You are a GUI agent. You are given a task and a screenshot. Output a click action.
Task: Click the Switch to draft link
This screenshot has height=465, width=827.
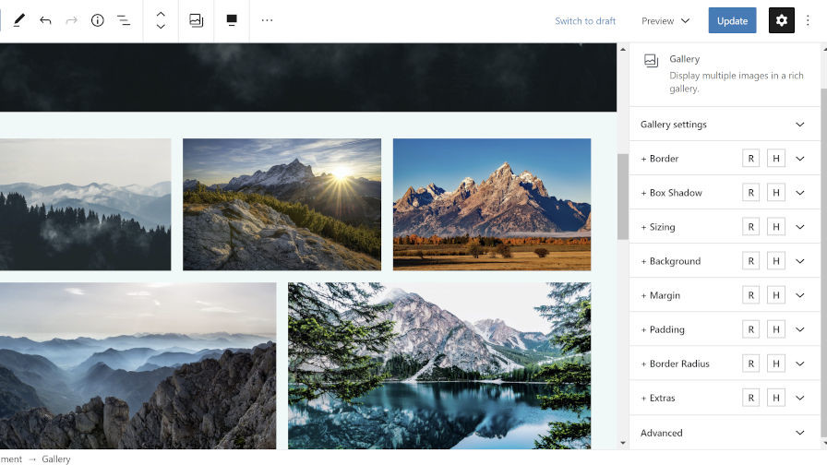coord(585,20)
